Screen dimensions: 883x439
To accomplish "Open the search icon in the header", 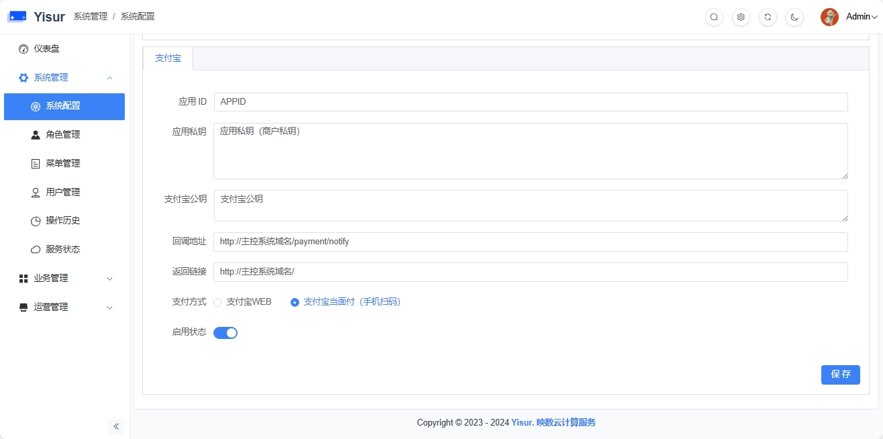I will pos(714,17).
